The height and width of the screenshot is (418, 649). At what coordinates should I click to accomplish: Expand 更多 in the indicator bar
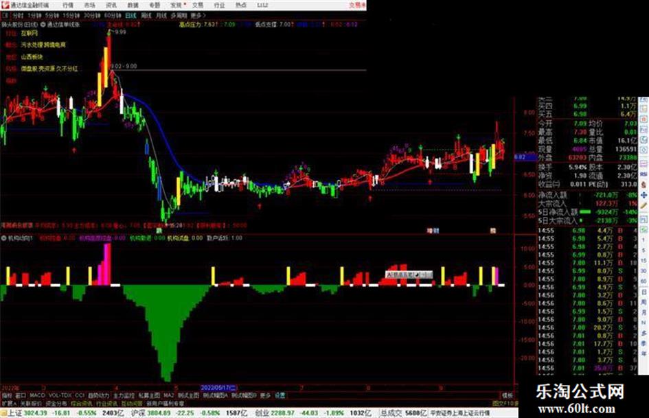point(265,395)
